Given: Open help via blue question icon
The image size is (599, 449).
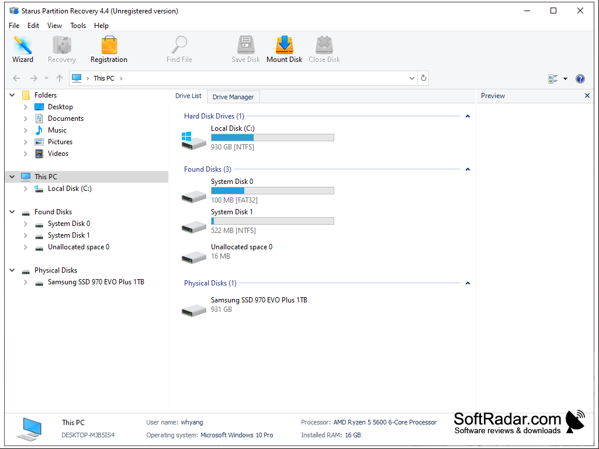Looking at the screenshot, I should [580, 79].
